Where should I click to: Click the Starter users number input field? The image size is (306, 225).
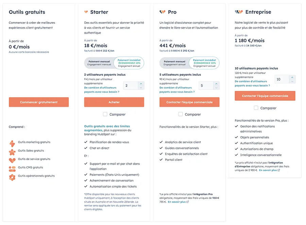click(x=130, y=86)
